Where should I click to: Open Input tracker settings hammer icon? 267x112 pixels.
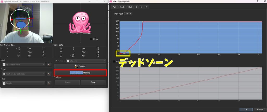[49, 65]
